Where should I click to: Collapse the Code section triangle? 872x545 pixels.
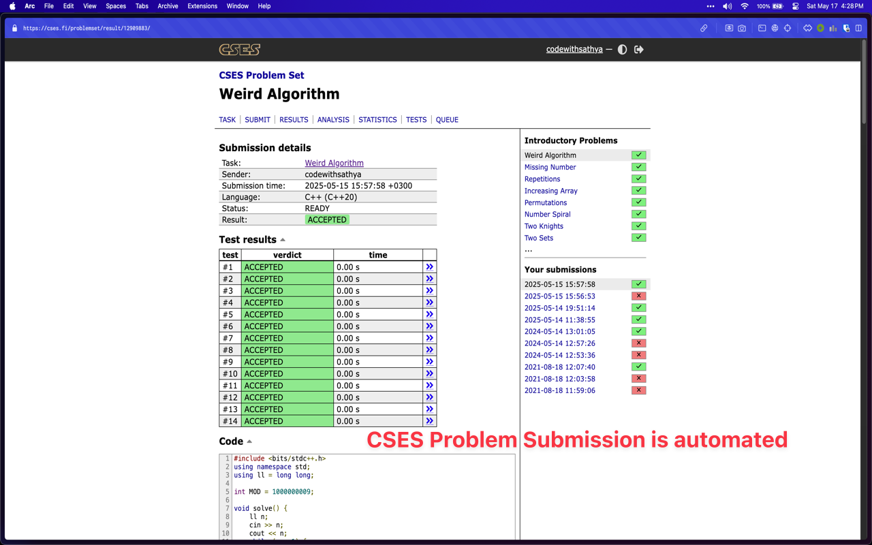click(249, 441)
